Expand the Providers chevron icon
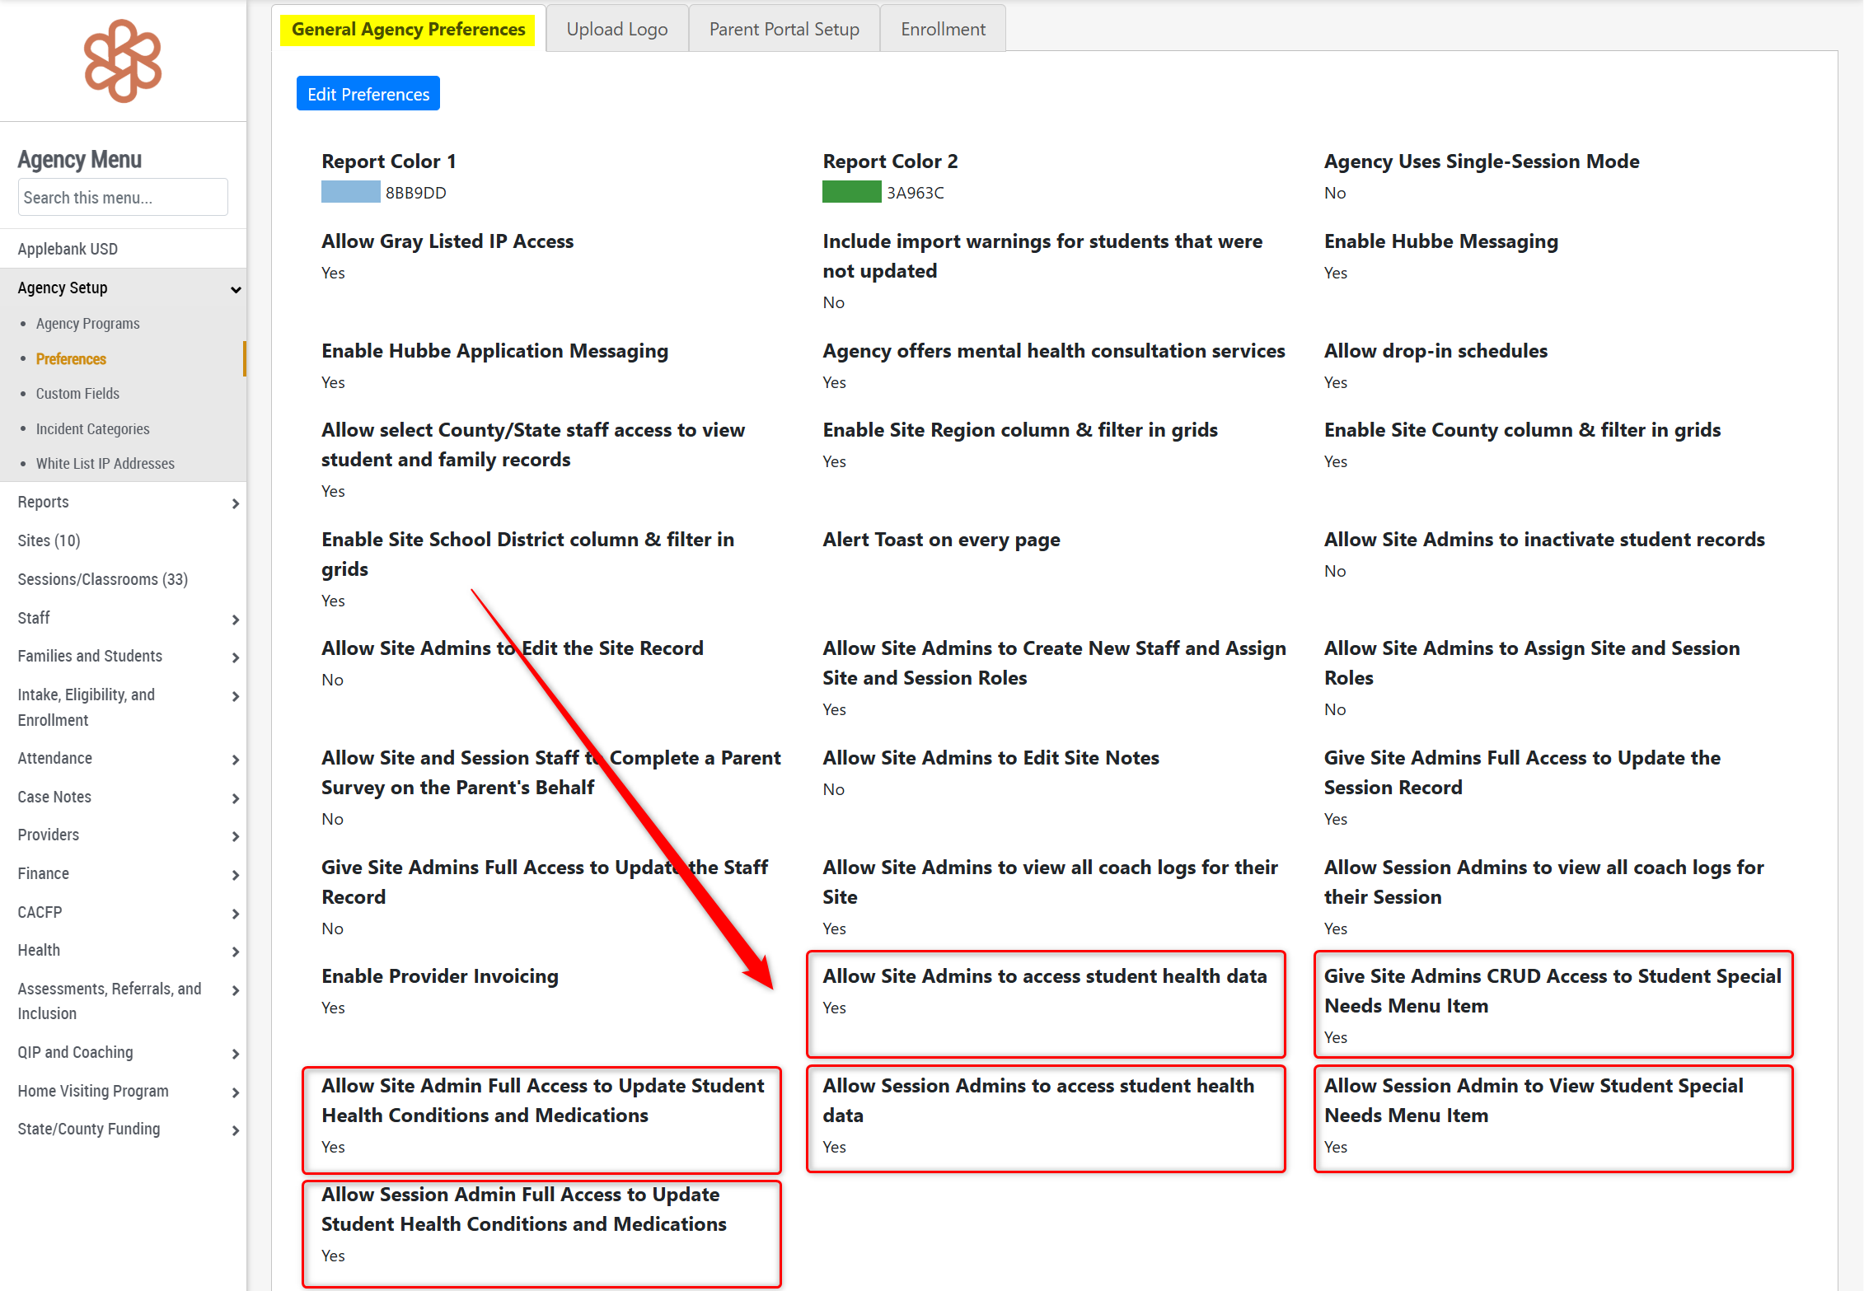Viewport: 1864px width, 1291px height. click(x=236, y=836)
